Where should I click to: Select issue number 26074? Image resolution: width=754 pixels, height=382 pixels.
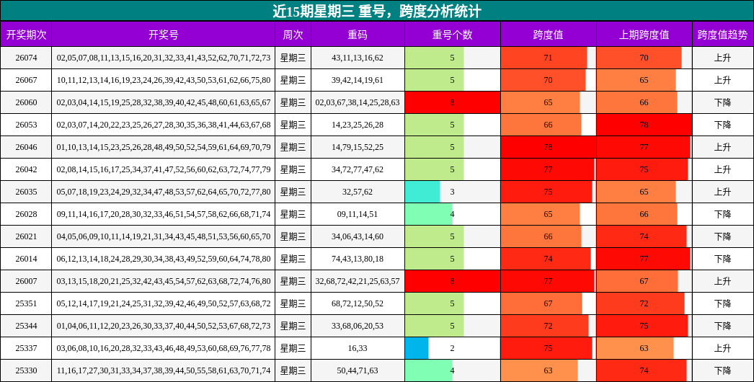point(26,58)
